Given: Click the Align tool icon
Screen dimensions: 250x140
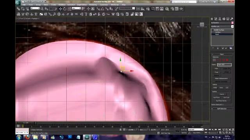Looking at the screenshot, I should click(x=143, y=9).
